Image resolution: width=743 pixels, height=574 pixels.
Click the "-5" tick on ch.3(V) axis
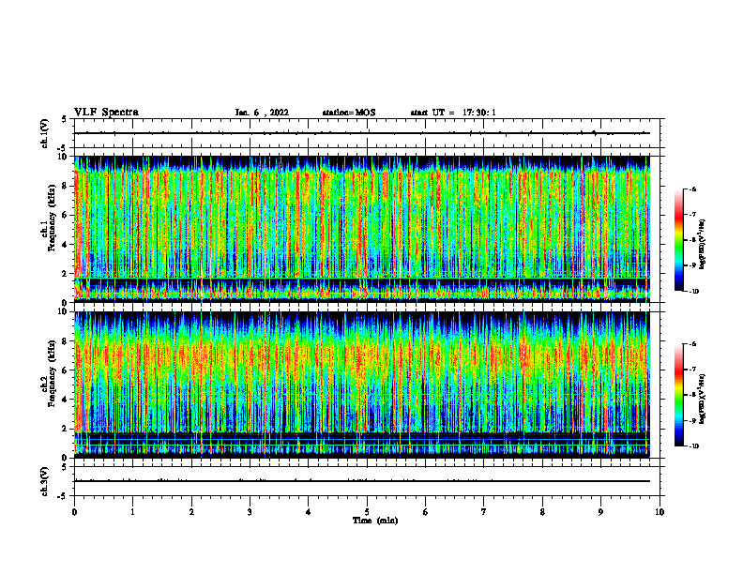(62, 496)
